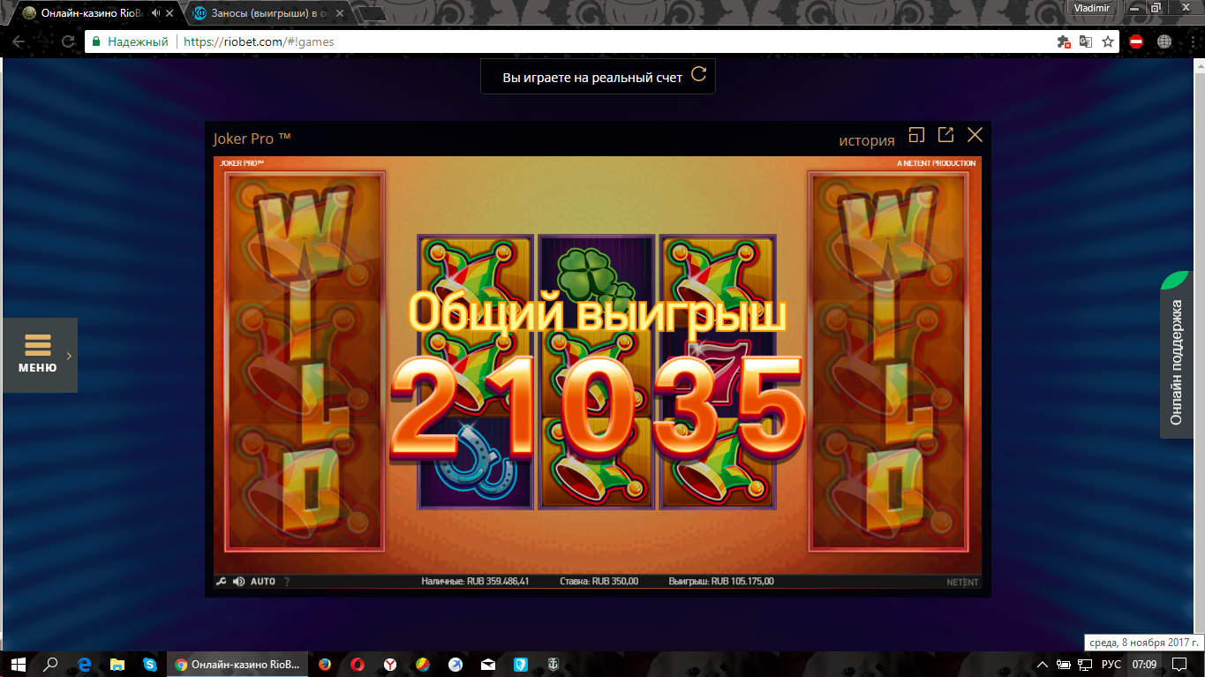Open the Vladimir profile switcher
This screenshot has height=677, width=1205.
pos(1092,7)
